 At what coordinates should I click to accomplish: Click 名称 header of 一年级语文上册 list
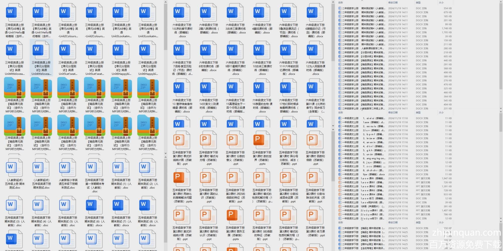[341, 113]
